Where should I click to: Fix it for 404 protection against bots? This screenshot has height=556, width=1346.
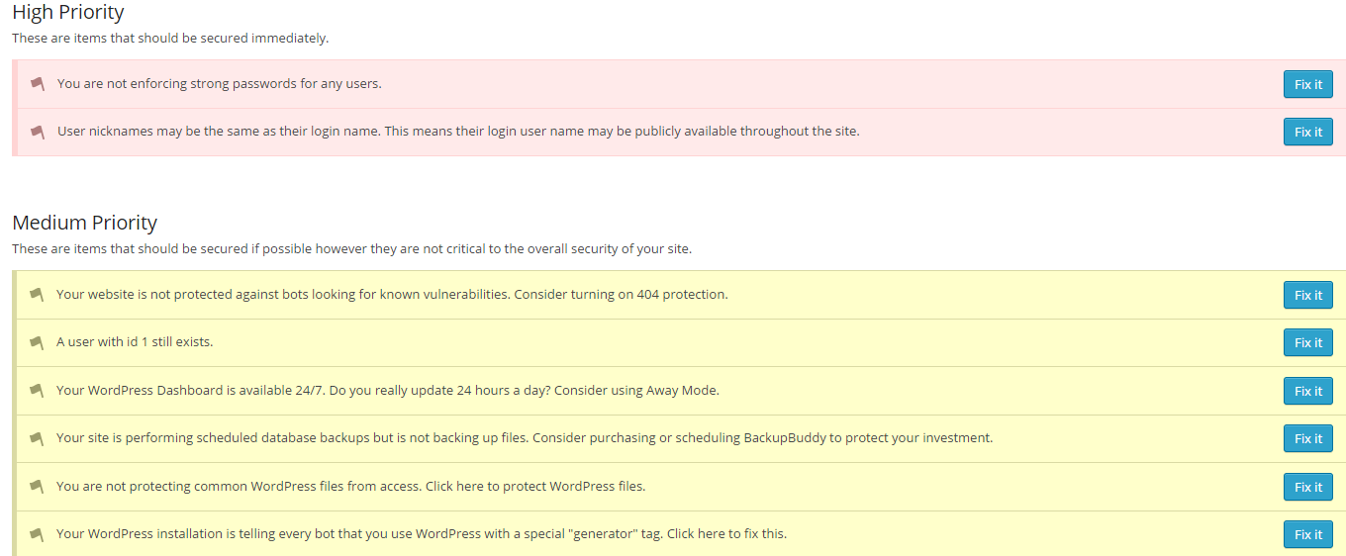(x=1307, y=295)
